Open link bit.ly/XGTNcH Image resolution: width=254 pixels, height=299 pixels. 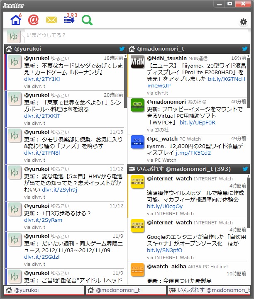(x=227, y=79)
